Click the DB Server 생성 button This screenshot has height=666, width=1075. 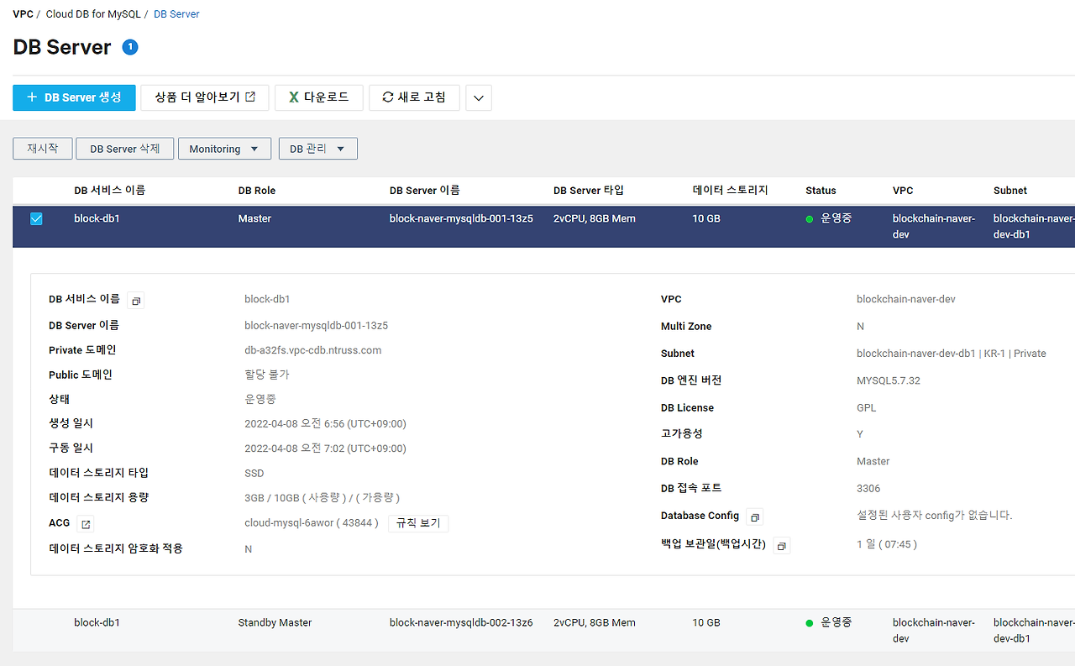click(74, 97)
